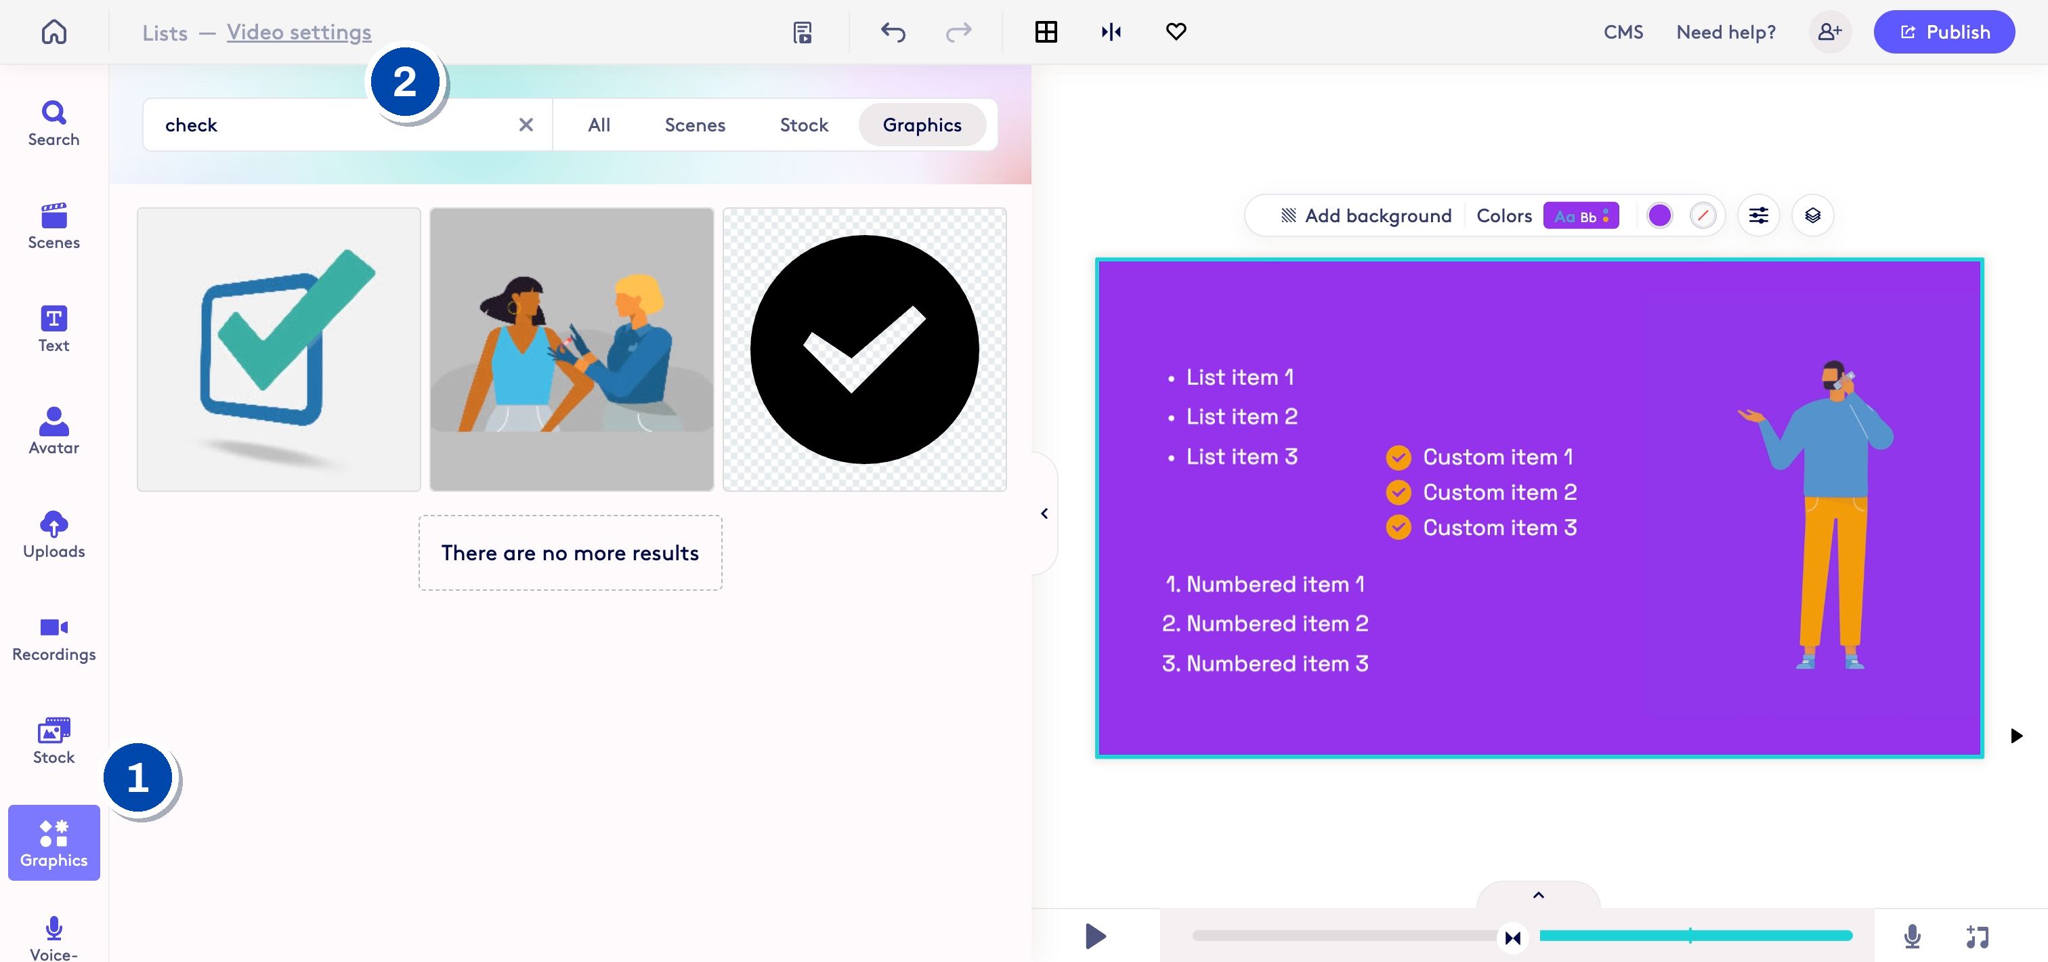Image resolution: width=2048 pixels, height=962 pixels.
Task: Select the 'Custom item 3' text on canvas
Action: coord(1499,528)
